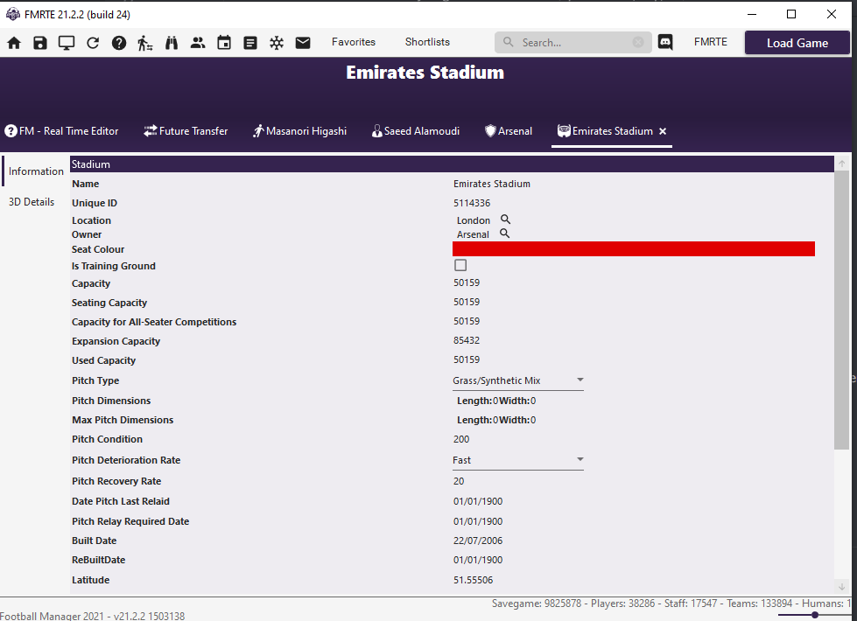Open the Help question mark icon
857x621 pixels.
tap(119, 42)
